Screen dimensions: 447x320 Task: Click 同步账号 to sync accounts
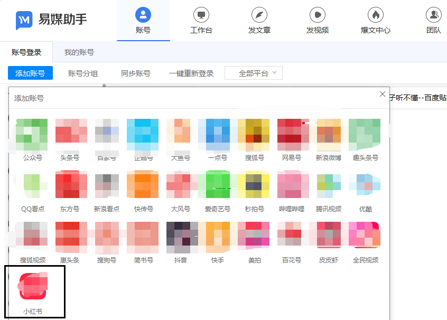point(136,73)
